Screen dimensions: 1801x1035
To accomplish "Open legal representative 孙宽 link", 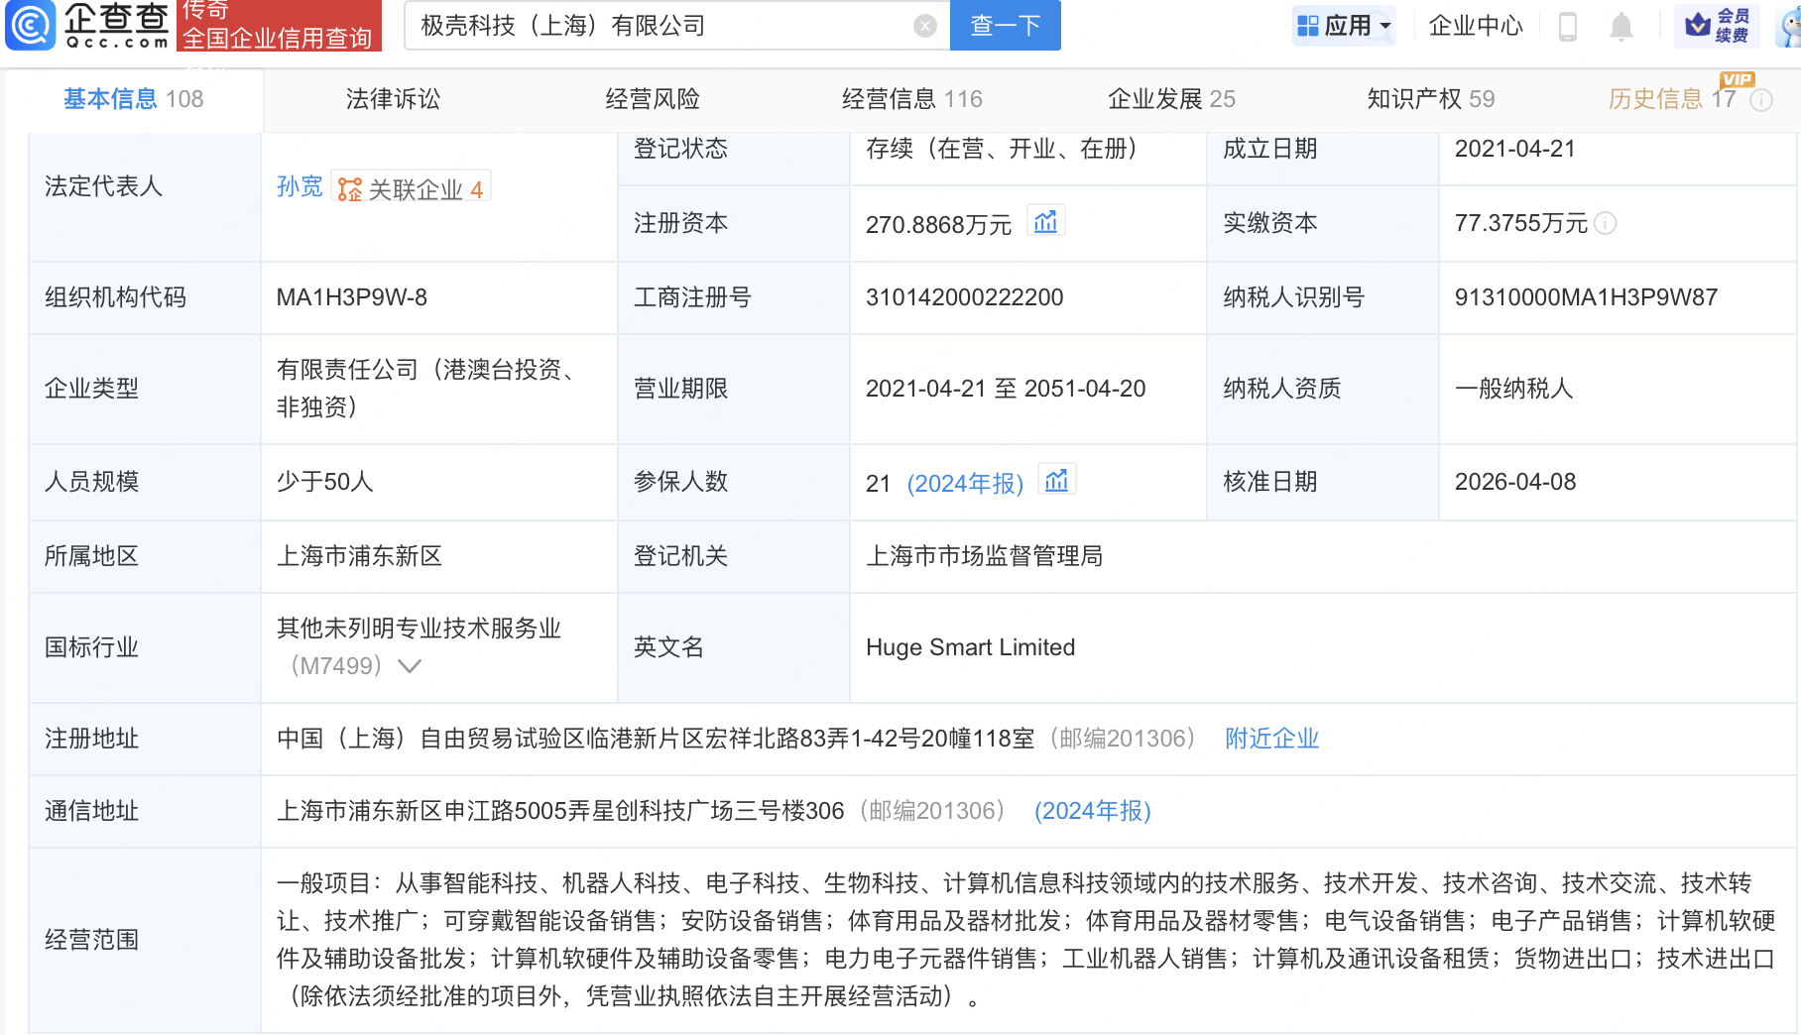I will point(299,186).
